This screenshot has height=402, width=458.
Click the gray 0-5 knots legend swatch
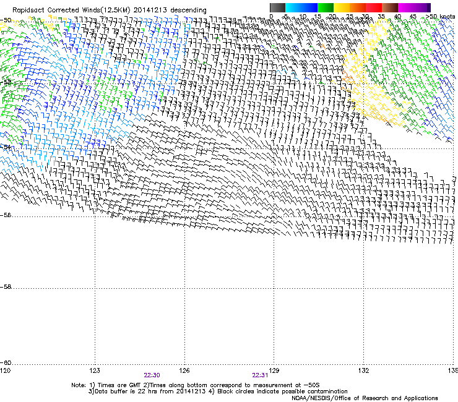(277, 7)
